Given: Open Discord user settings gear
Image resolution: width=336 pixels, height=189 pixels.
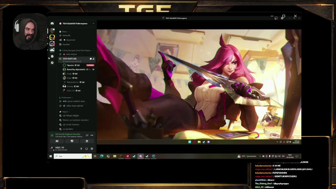Looking at the screenshot, I should (92, 149).
